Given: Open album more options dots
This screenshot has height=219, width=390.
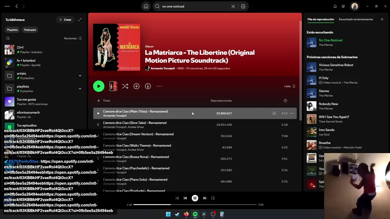Looking at the screenshot, I should (159, 86).
